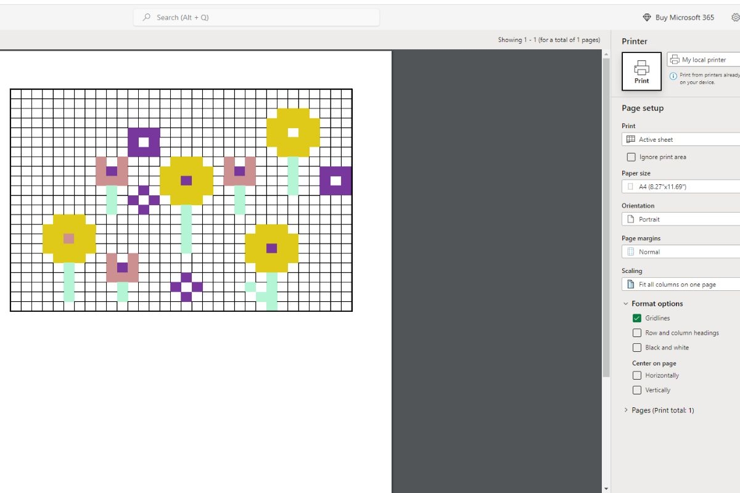Click the info icon about device printers
740x493 pixels.
point(673,74)
